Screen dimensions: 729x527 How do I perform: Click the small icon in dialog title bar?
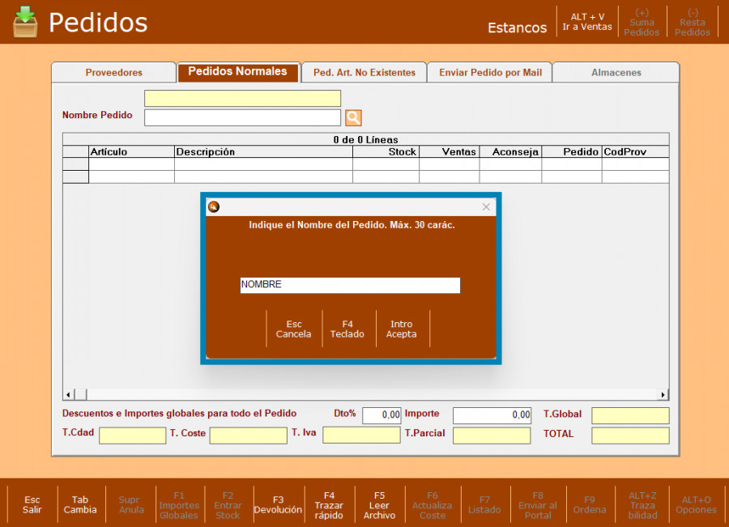click(x=214, y=207)
